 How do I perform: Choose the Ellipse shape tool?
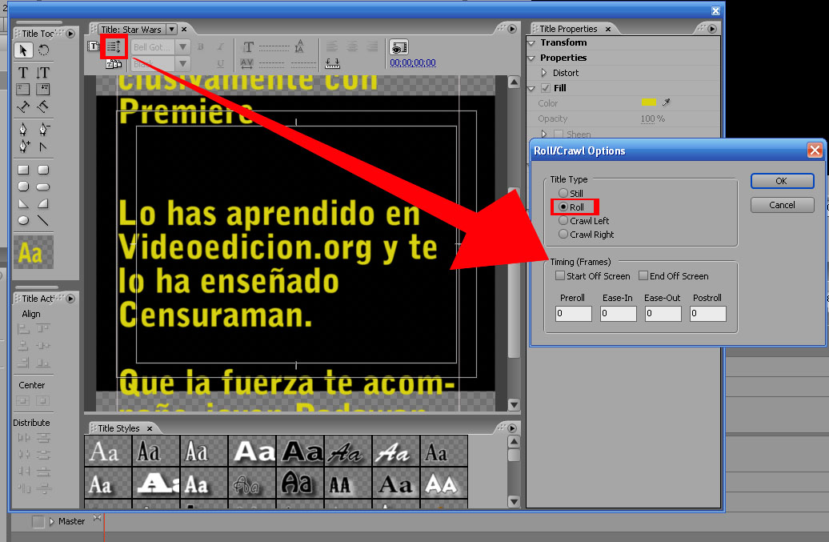(x=23, y=220)
